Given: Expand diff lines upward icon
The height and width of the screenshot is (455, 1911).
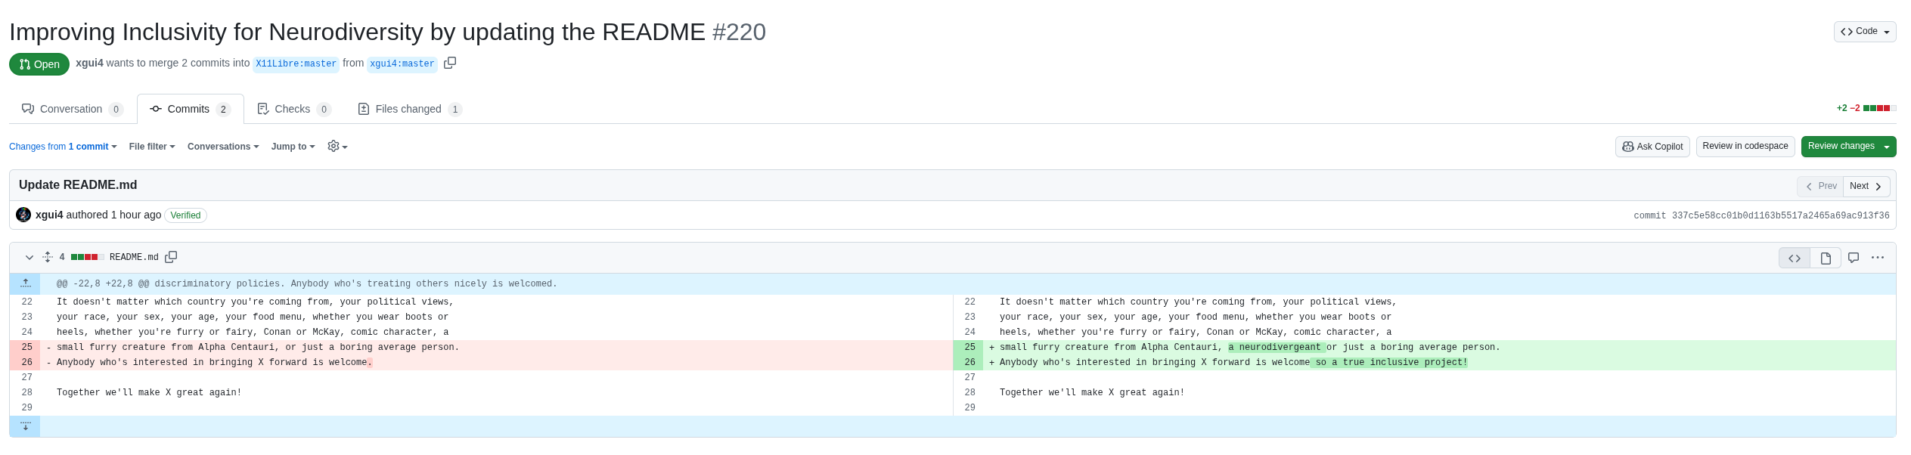Looking at the screenshot, I should click(x=25, y=283).
